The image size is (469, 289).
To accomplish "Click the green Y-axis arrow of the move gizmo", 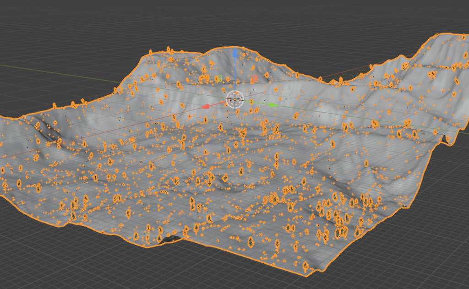I will tap(273, 104).
